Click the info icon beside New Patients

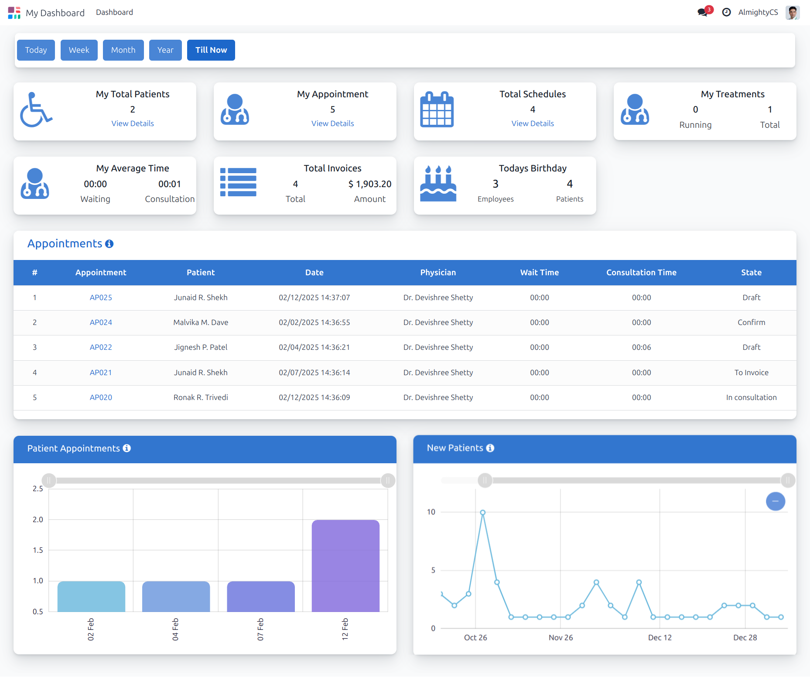coord(490,448)
